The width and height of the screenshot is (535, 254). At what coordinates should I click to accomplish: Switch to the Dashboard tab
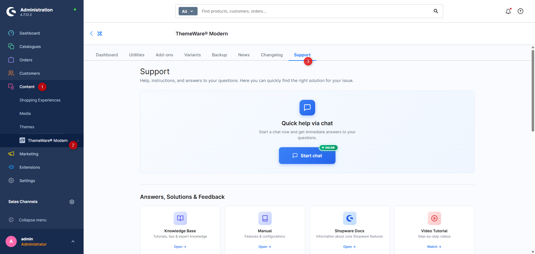click(107, 55)
